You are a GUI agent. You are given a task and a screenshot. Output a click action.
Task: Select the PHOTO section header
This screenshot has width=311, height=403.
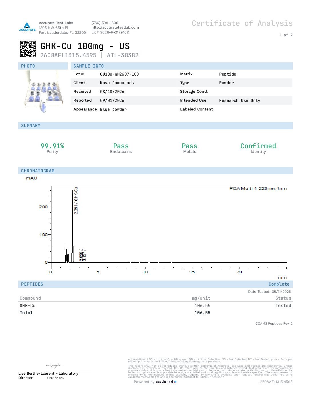(x=43, y=66)
